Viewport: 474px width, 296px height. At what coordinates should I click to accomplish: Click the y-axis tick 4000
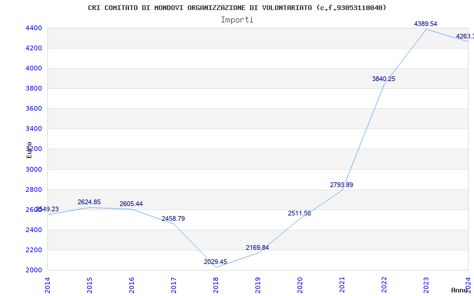pyautogui.click(x=34, y=69)
